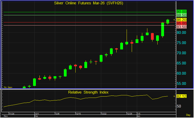Click the 80.00 label on price axis
The width and height of the screenshot is (194, 118).
(181, 32)
